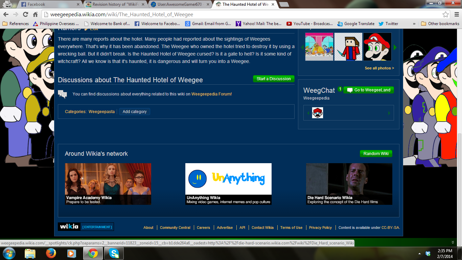Open the Welcome to Facebook bookmark
Image resolution: width=462 pixels, height=260 pixels.
[x=157, y=24]
